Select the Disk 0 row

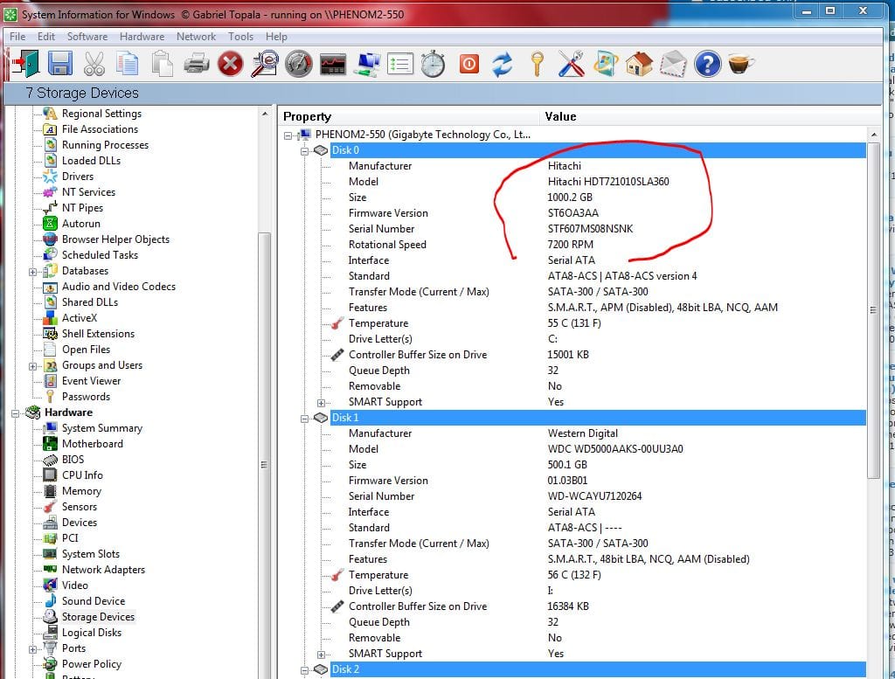tap(598, 150)
